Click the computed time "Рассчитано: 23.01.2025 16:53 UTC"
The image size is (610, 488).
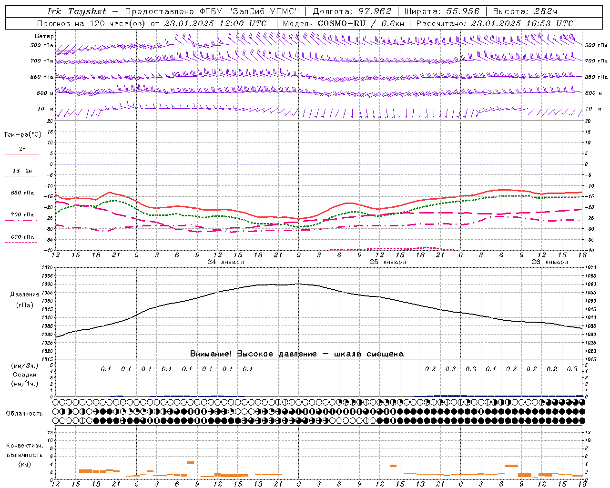click(x=495, y=23)
